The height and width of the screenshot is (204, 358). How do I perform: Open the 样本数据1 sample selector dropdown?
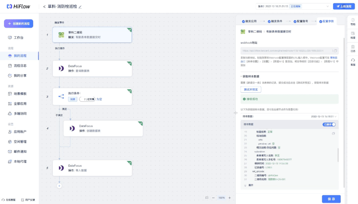click(x=289, y=116)
